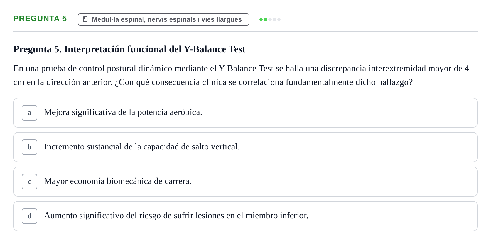Click the Y-Balance Test question heading
The height and width of the screenshot is (245, 491).
click(129, 49)
